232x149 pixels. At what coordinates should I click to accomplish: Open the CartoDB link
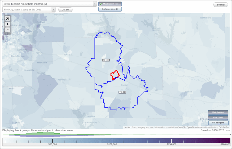pos(182,127)
